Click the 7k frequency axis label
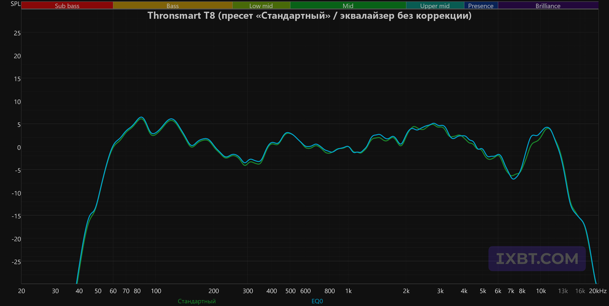 (x=511, y=291)
